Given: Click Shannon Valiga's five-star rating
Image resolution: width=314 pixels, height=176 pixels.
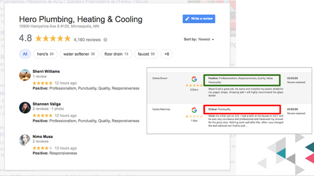Looking at the screenshot, I should pos(42,116).
